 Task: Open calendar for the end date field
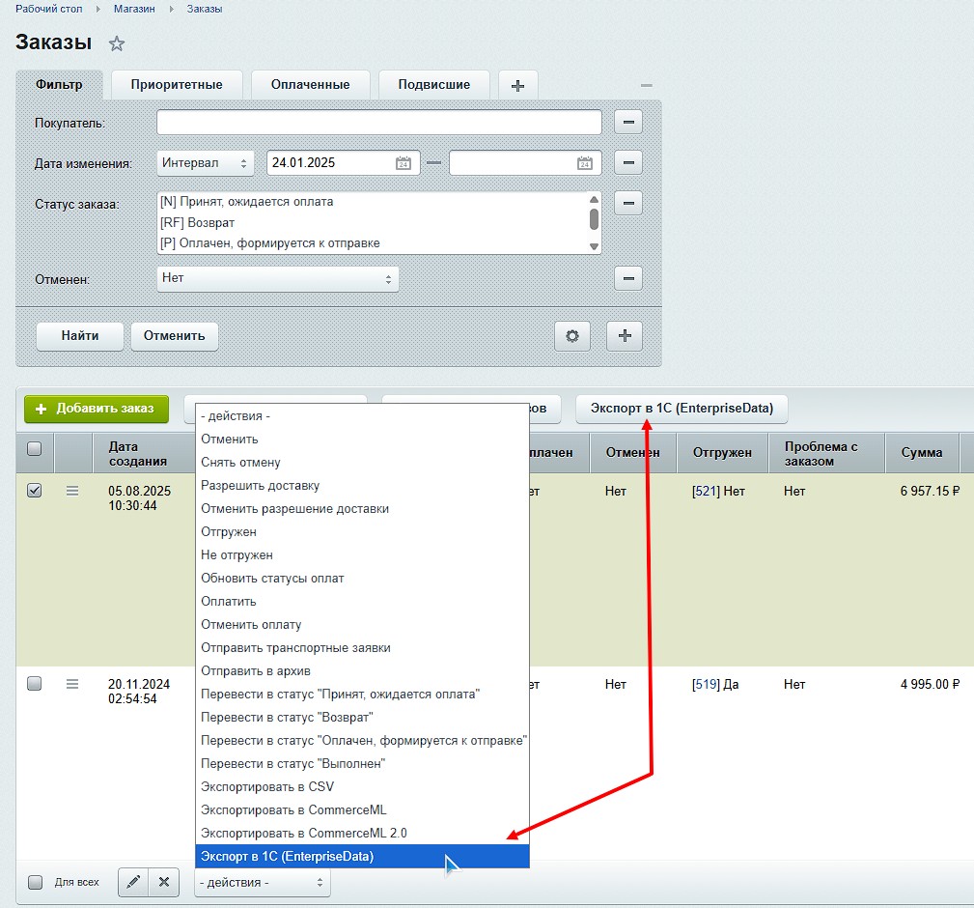[585, 163]
